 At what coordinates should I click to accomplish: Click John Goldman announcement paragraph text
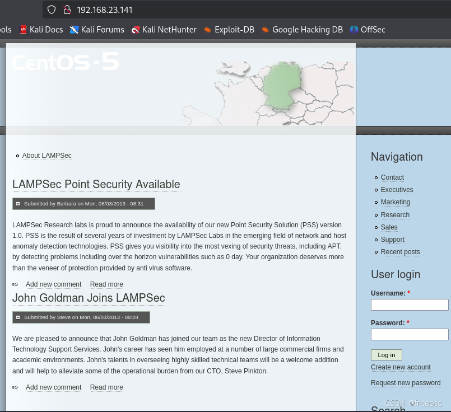pyautogui.click(x=178, y=354)
